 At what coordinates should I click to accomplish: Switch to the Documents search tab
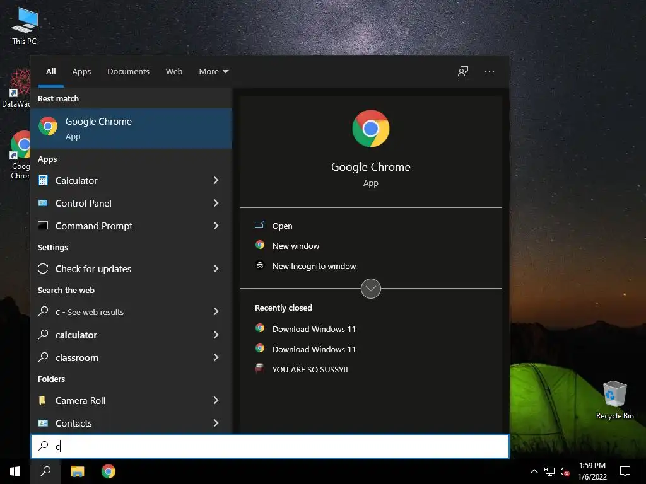[x=128, y=71]
